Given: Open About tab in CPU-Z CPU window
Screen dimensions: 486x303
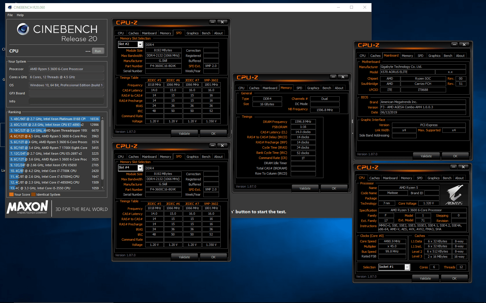Looking at the screenshot, I should (x=459, y=178).
